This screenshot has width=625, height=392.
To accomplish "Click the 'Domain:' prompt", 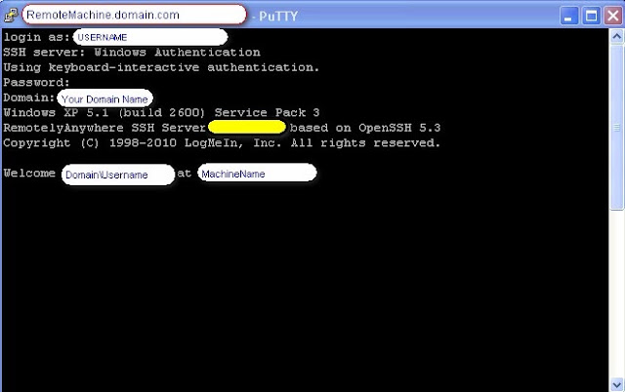I will pyautogui.click(x=29, y=98).
